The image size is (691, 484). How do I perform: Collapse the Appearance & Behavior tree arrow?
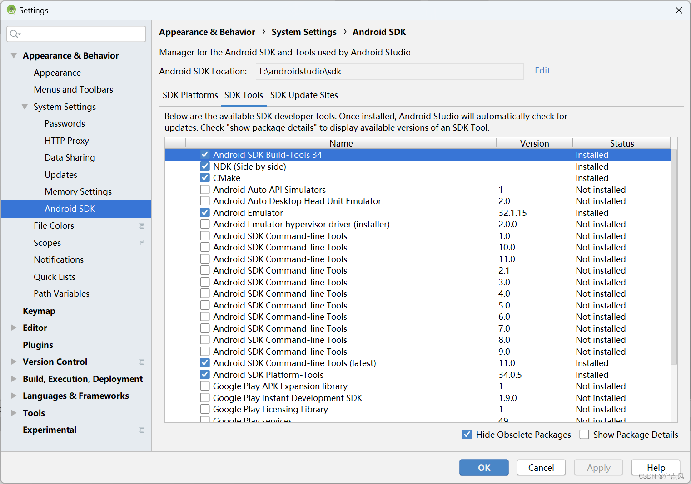coord(14,55)
